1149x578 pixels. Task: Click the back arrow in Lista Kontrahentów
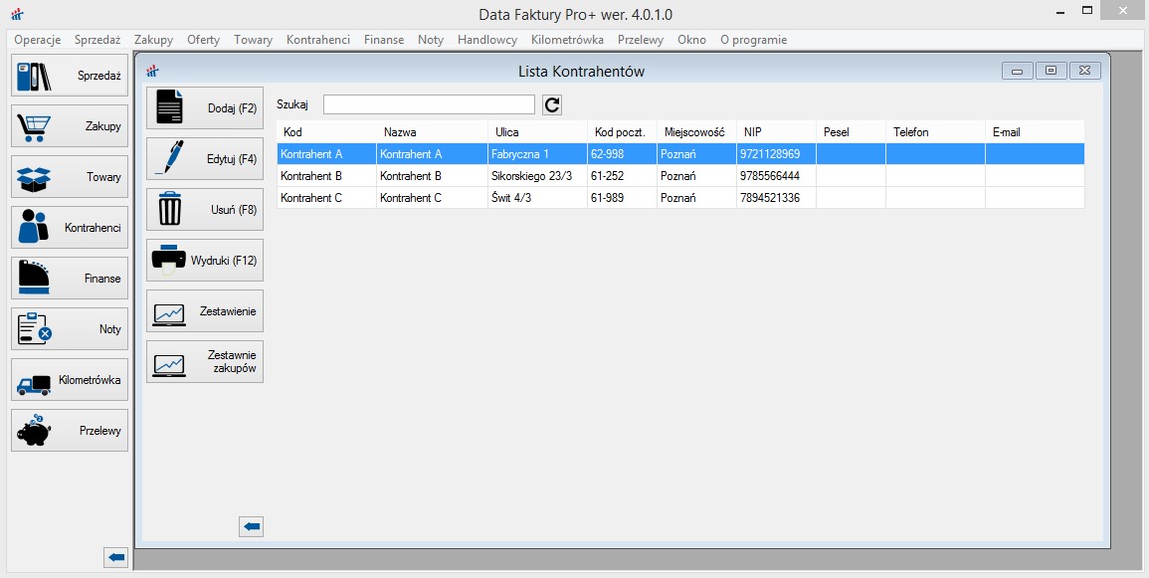(252, 526)
